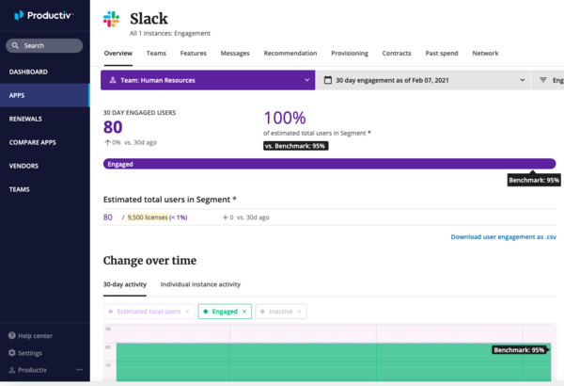This screenshot has width=564, height=386.
Task: Select the 30-day activity tab
Action: coord(125,284)
